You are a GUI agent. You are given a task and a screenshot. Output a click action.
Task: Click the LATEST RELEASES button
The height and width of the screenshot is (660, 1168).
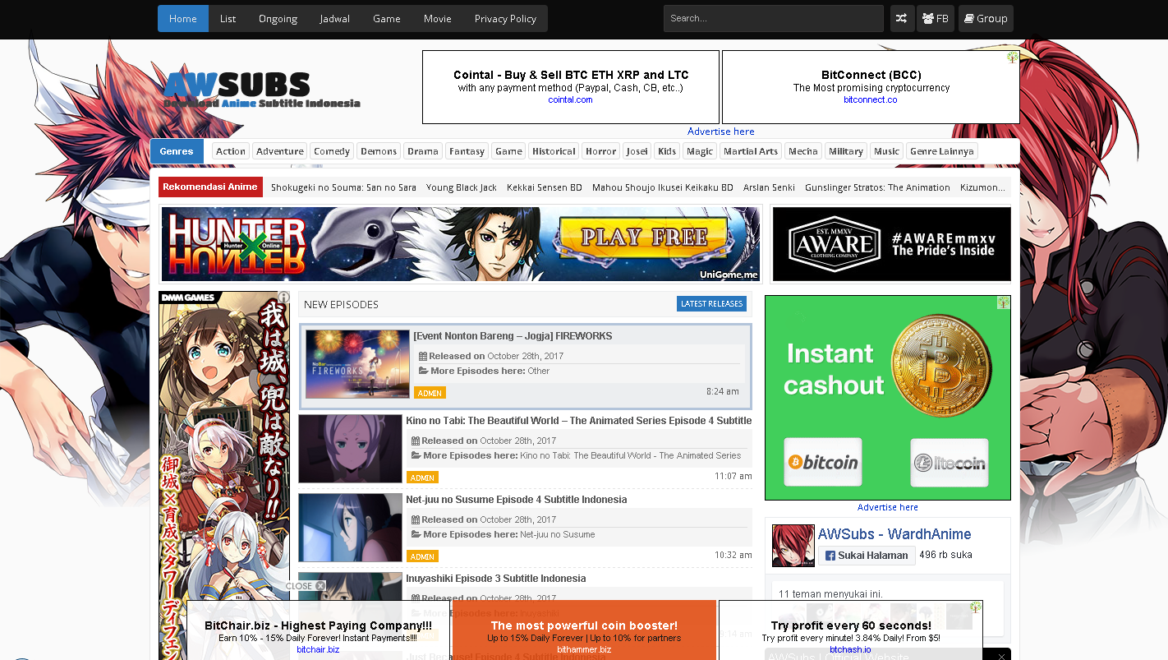coord(711,304)
